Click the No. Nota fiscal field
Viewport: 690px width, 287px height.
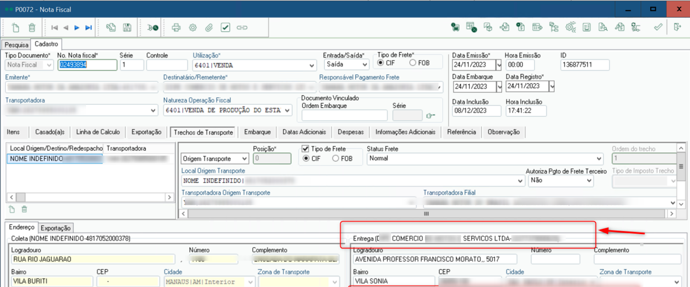[x=87, y=65]
